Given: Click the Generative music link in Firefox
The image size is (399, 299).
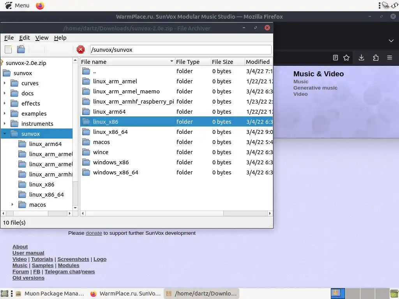Looking at the screenshot, I should [315, 88].
